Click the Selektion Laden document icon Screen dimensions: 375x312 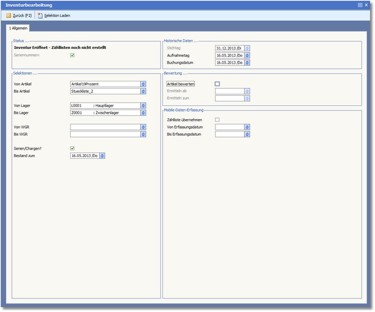click(40, 15)
